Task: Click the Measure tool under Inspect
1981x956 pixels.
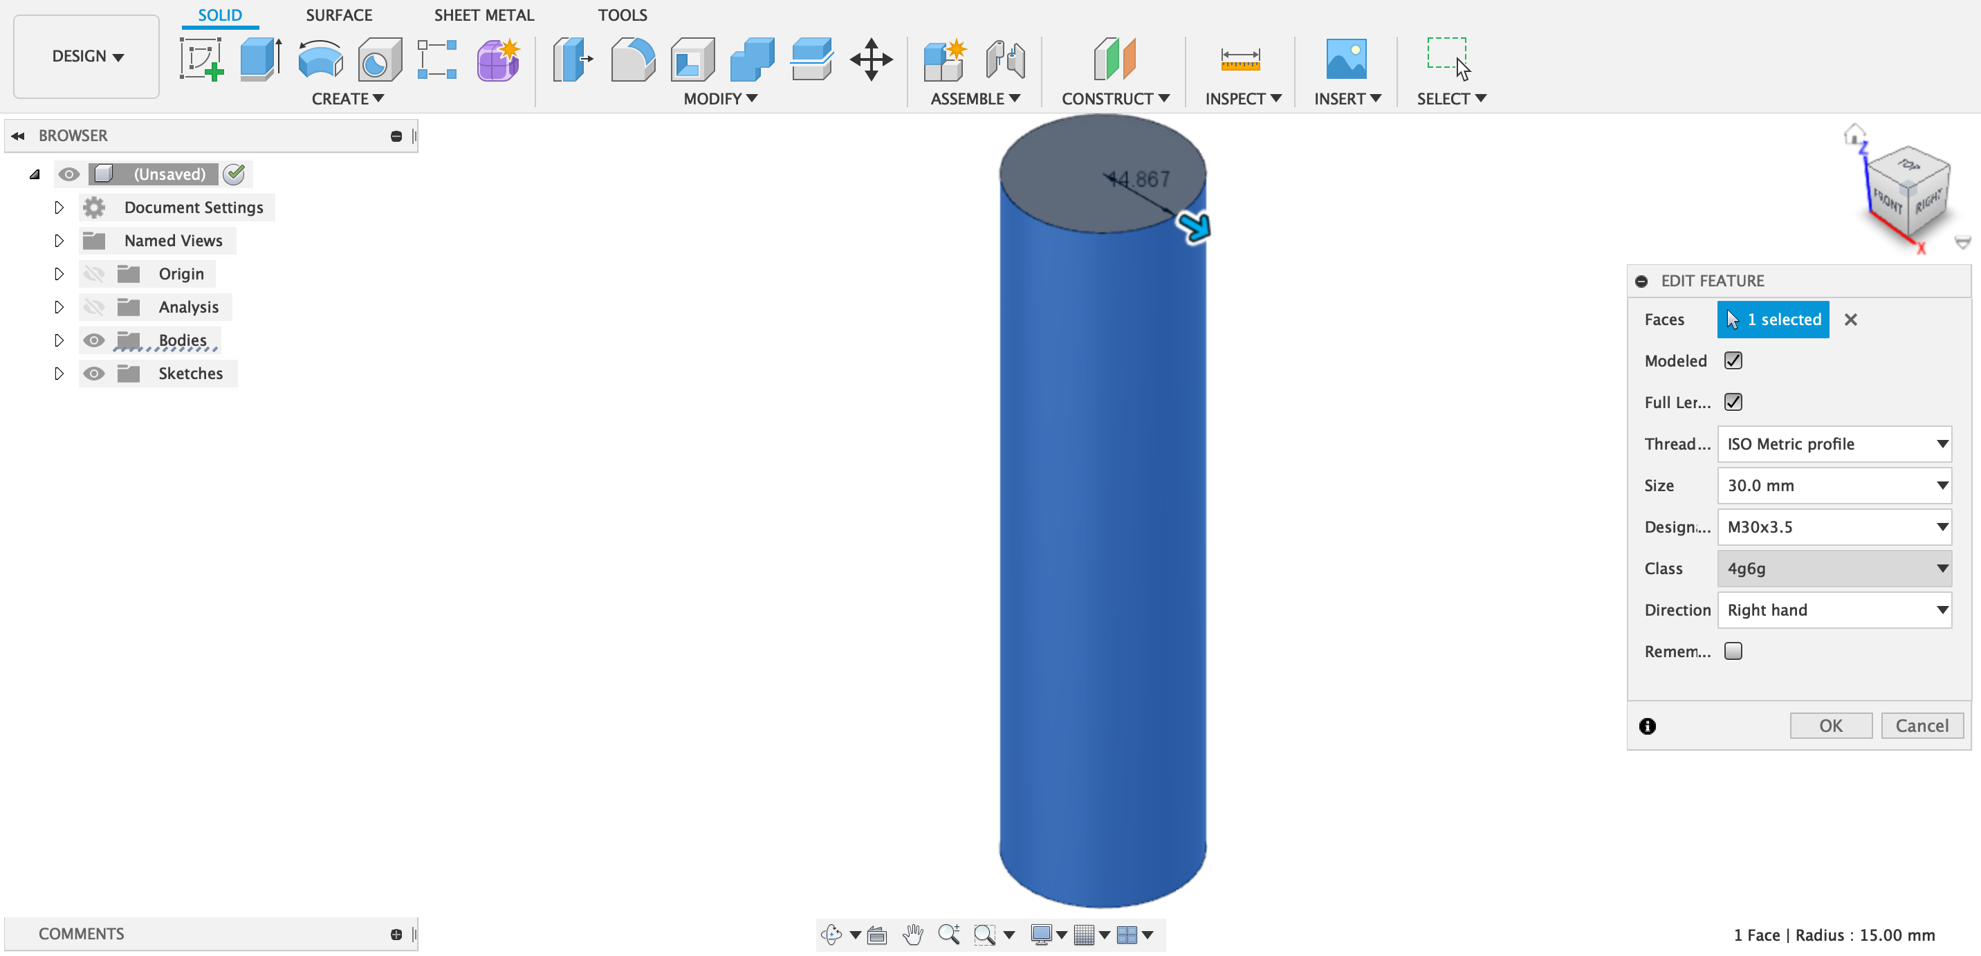Action: click(x=1240, y=59)
